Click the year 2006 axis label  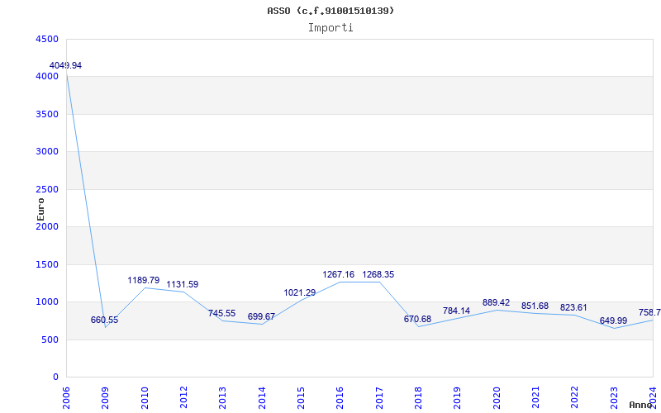pos(66,398)
